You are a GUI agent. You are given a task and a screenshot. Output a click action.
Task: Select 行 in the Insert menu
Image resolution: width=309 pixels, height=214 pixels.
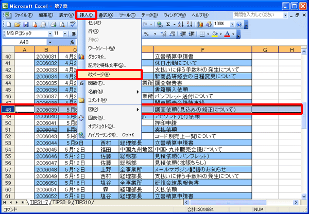[109, 31]
